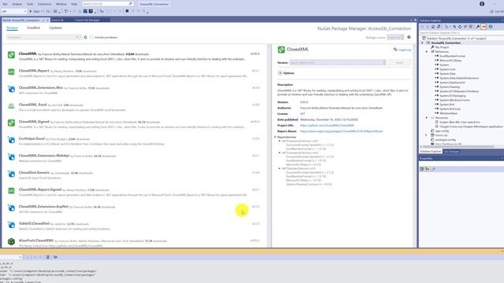The width and height of the screenshot is (504, 283).
Task: Refresh the NuGet package search results
Action: pyautogui.click(x=86, y=37)
